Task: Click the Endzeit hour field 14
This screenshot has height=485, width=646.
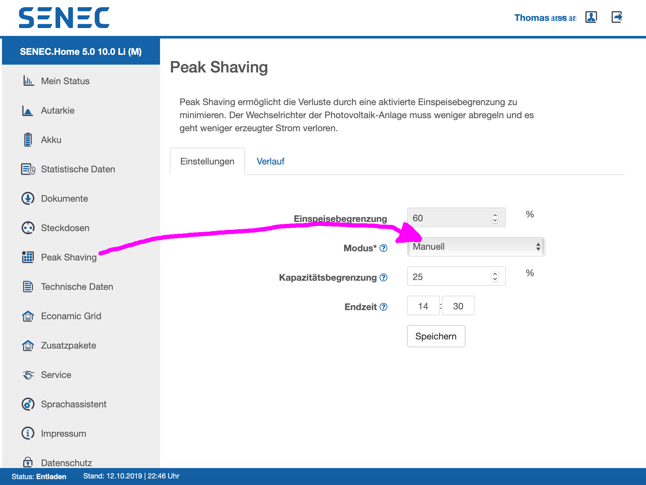Action: click(x=423, y=306)
